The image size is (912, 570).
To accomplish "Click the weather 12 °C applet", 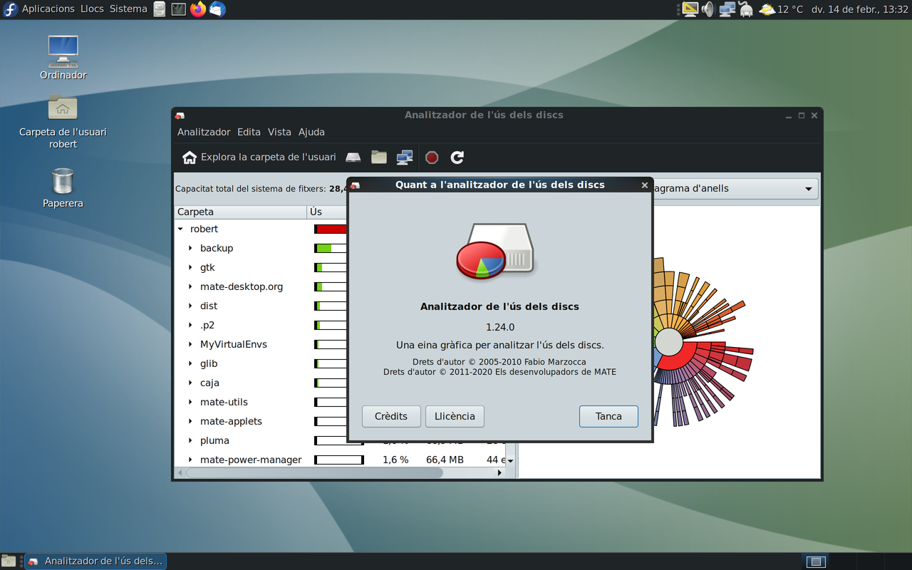I will coord(781,9).
